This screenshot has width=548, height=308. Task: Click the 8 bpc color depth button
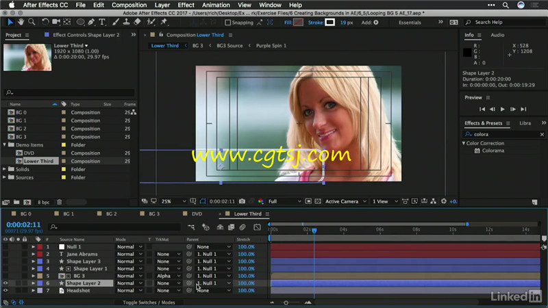click(x=44, y=202)
